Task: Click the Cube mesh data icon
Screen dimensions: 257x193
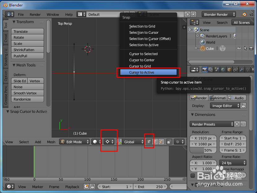Action: 223,48
